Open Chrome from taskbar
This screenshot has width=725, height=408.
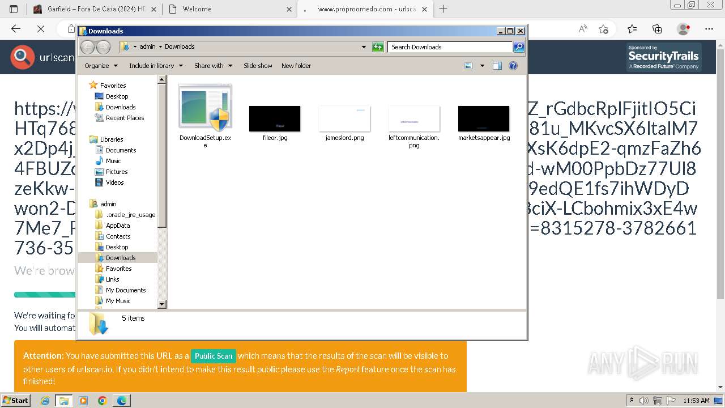pos(103,401)
